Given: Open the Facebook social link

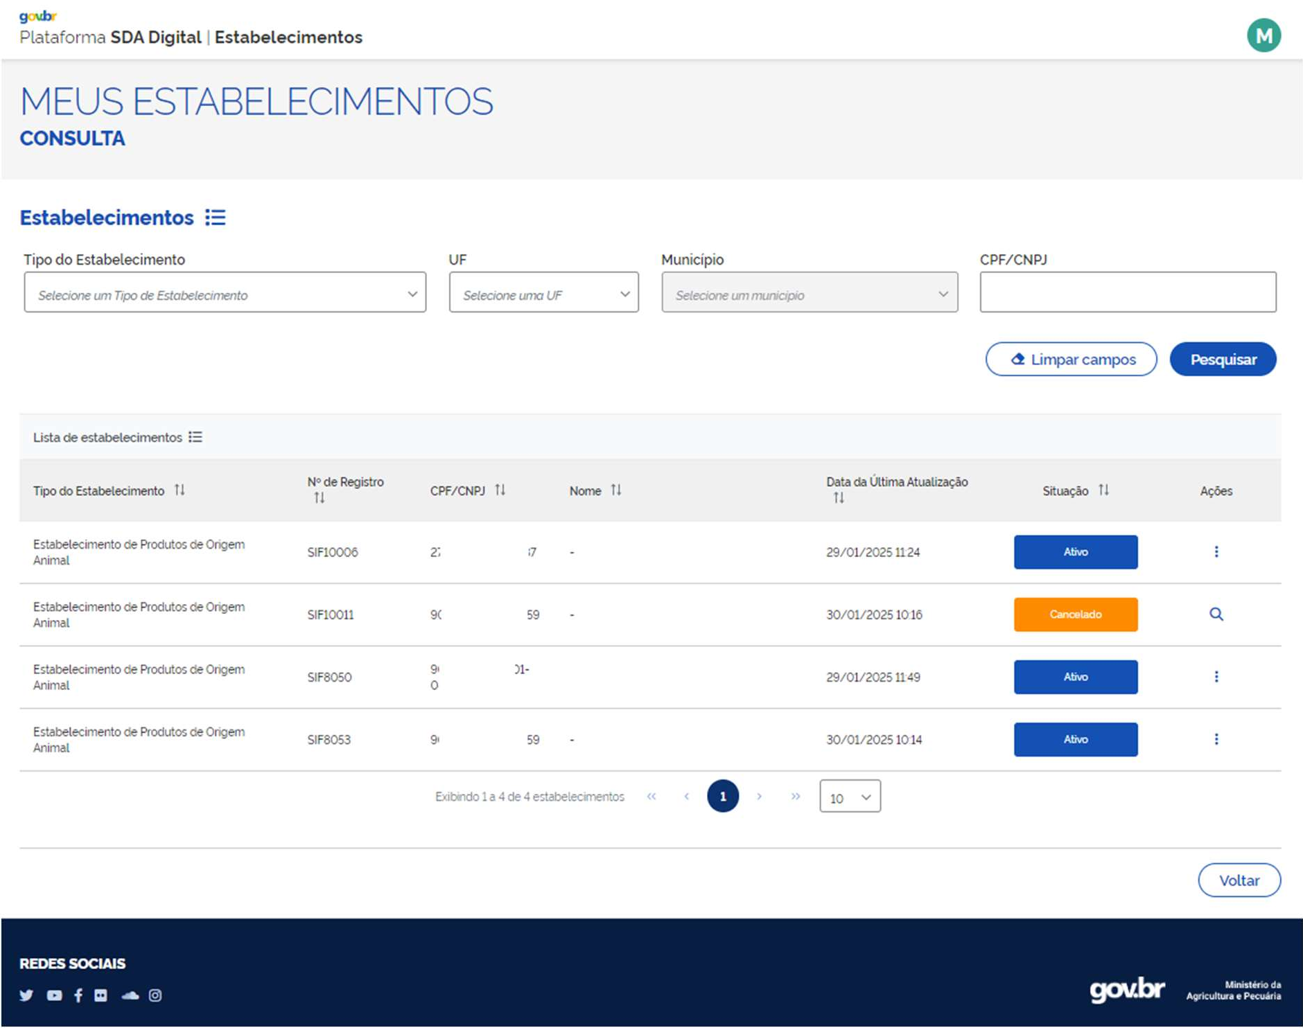Looking at the screenshot, I should [78, 995].
